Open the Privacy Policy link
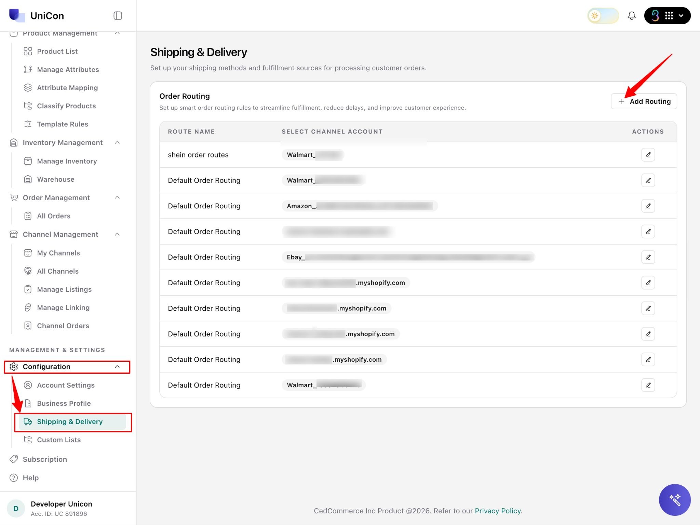Image resolution: width=700 pixels, height=525 pixels. tap(497, 511)
